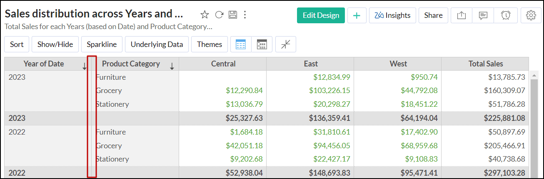Click the save disk icon
This screenshot has height=179, width=544.
point(232,15)
